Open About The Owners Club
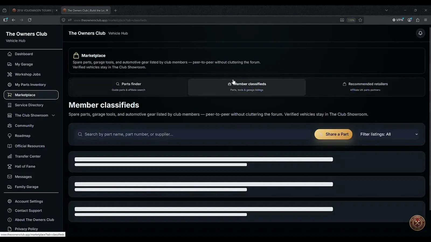The image size is (431, 242). 31,220
